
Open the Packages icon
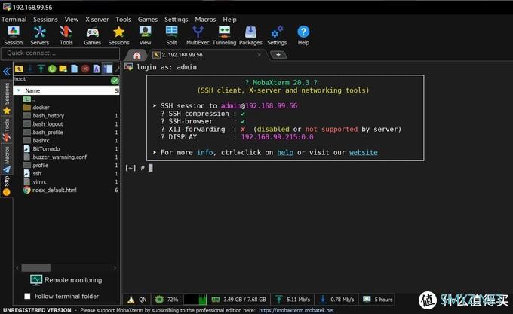pyautogui.click(x=250, y=35)
